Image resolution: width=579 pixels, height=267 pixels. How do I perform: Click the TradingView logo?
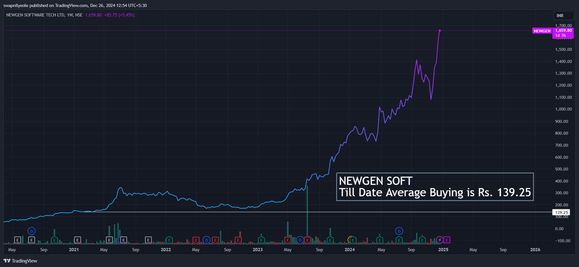[20, 261]
